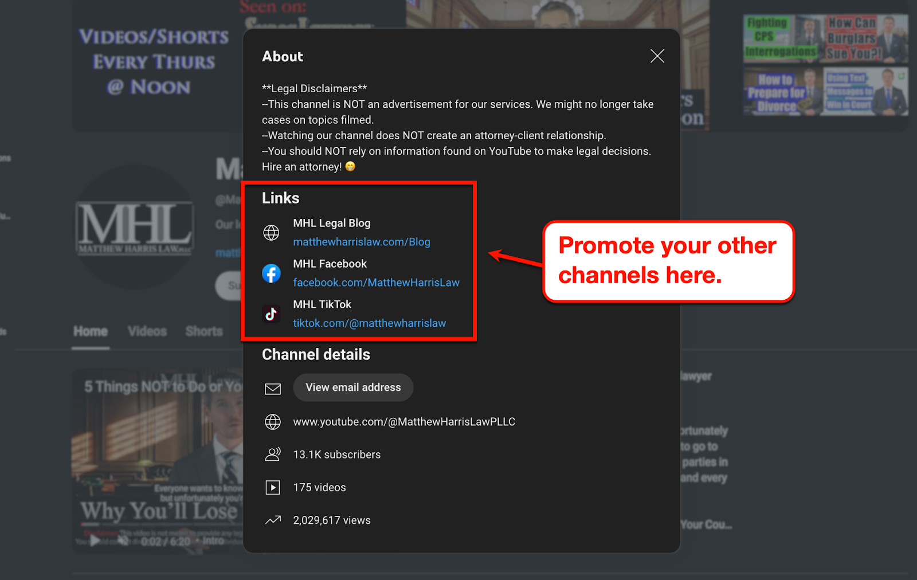Select the channel URL text www.youtube.com/@MatthewHarrisLawPLLC
The width and height of the screenshot is (917, 580).
tap(404, 422)
